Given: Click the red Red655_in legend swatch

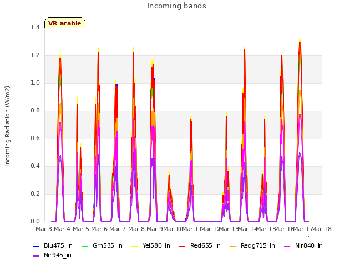Looking at the screenshot, I should click(182, 246).
